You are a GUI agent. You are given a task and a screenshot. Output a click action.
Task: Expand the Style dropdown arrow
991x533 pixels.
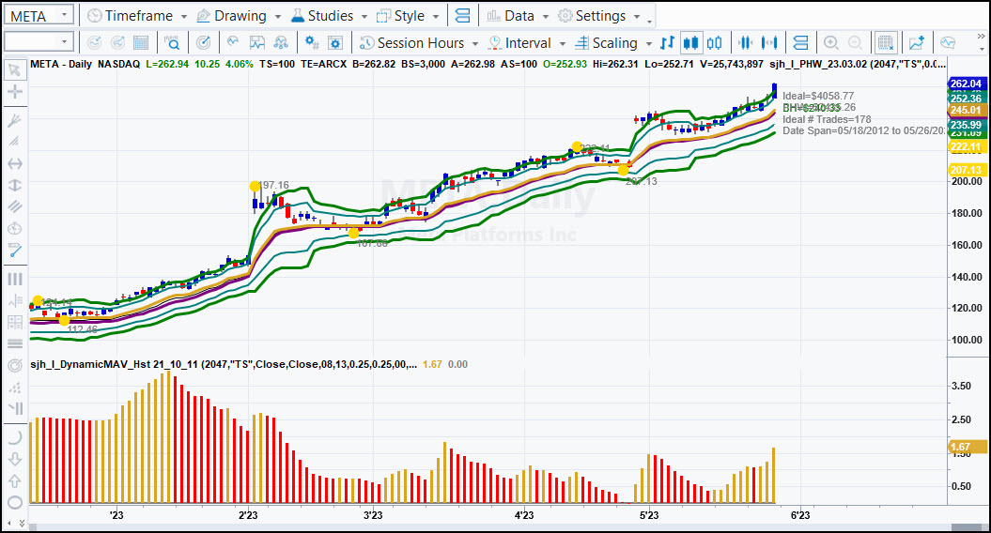pyautogui.click(x=436, y=16)
